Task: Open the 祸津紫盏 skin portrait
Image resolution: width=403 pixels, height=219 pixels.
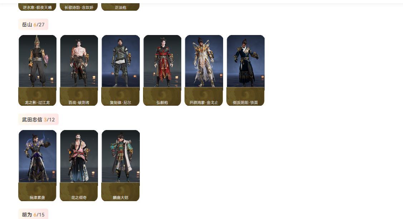Action: 38,156
